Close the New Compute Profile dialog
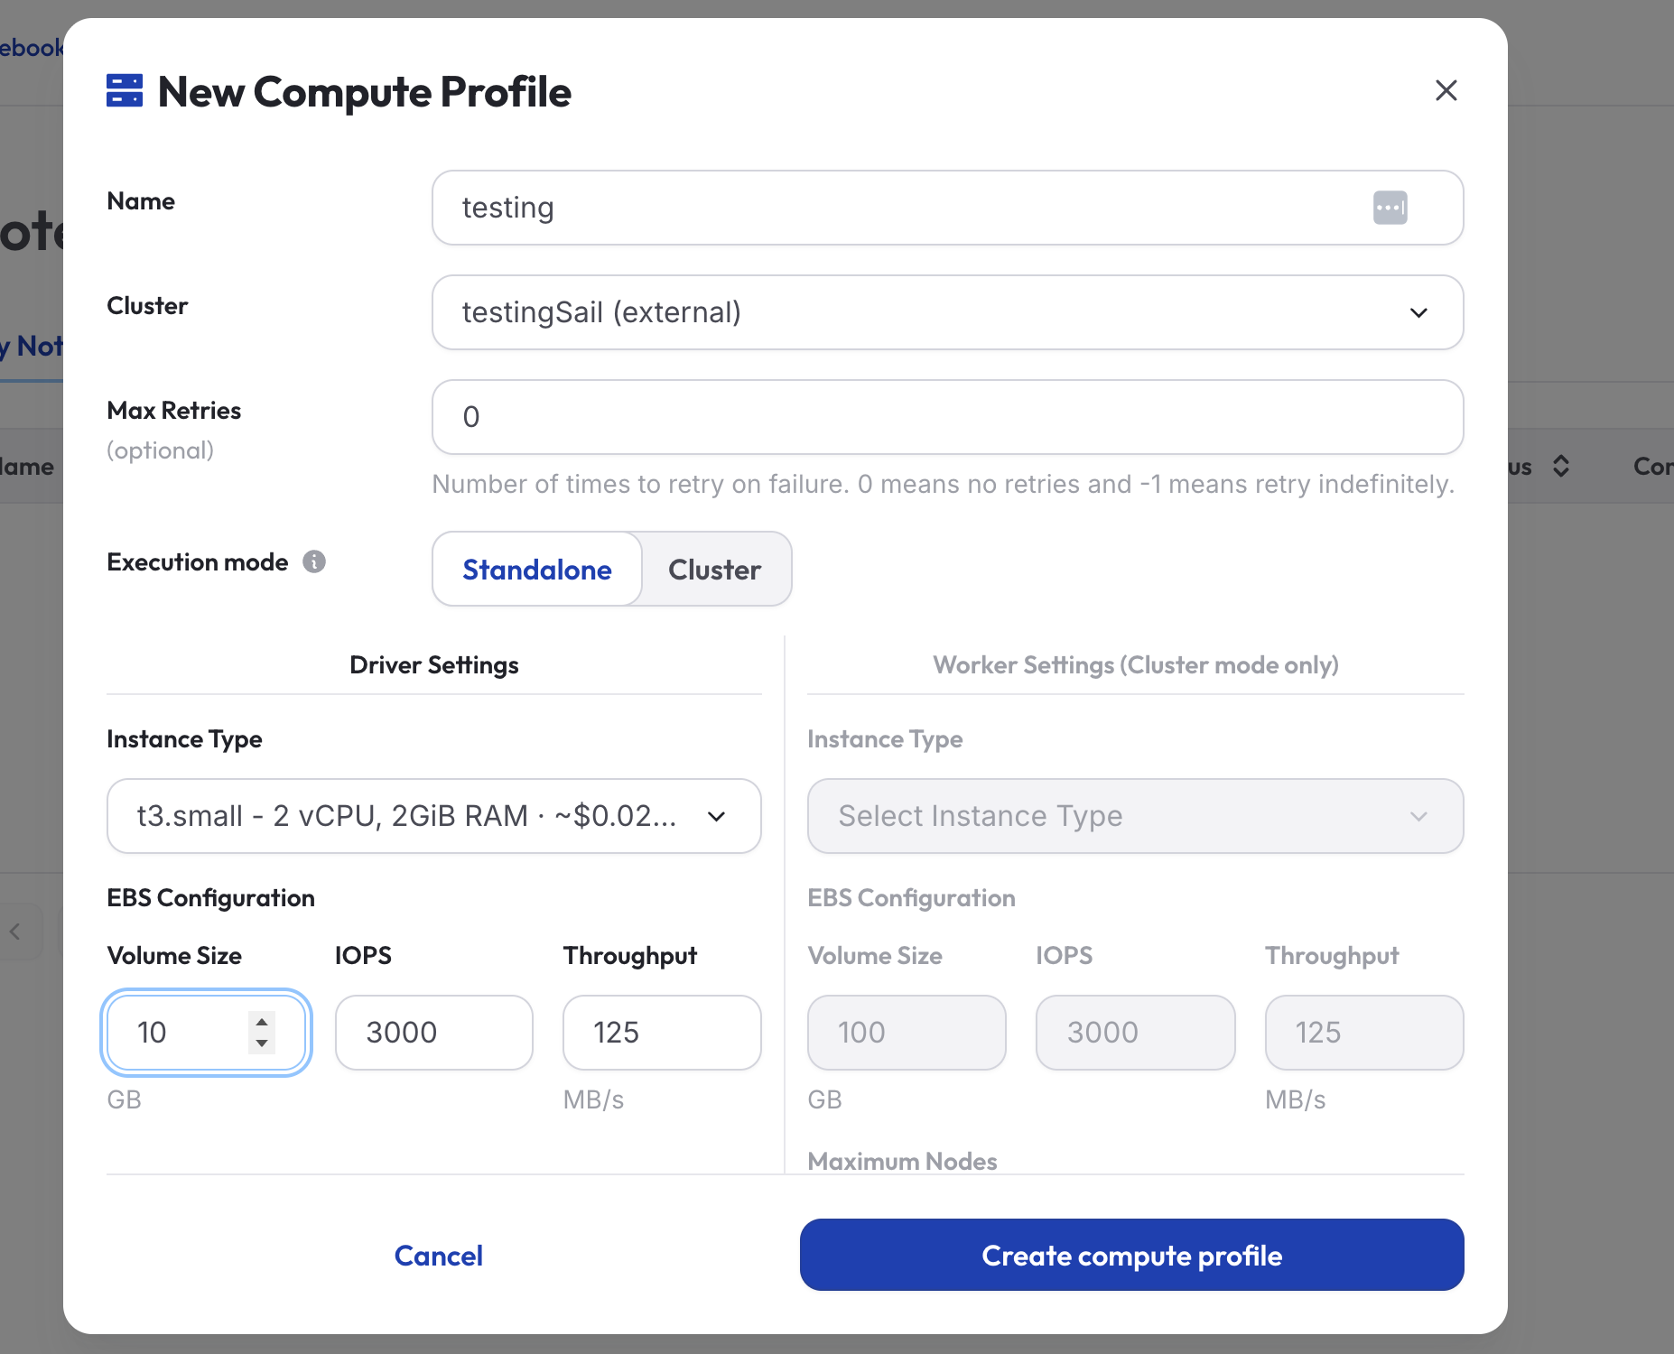Viewport: 1674px width, 1354px height. 1446,90
